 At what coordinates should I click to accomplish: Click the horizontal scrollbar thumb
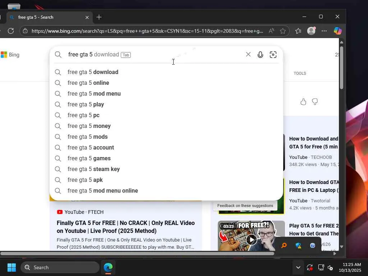(137, 253)
